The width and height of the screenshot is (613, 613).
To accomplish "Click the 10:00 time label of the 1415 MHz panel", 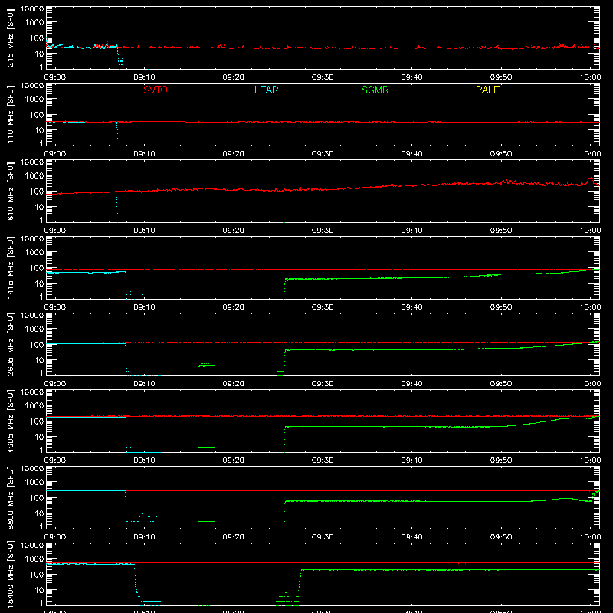I will [x=590, y=307].
